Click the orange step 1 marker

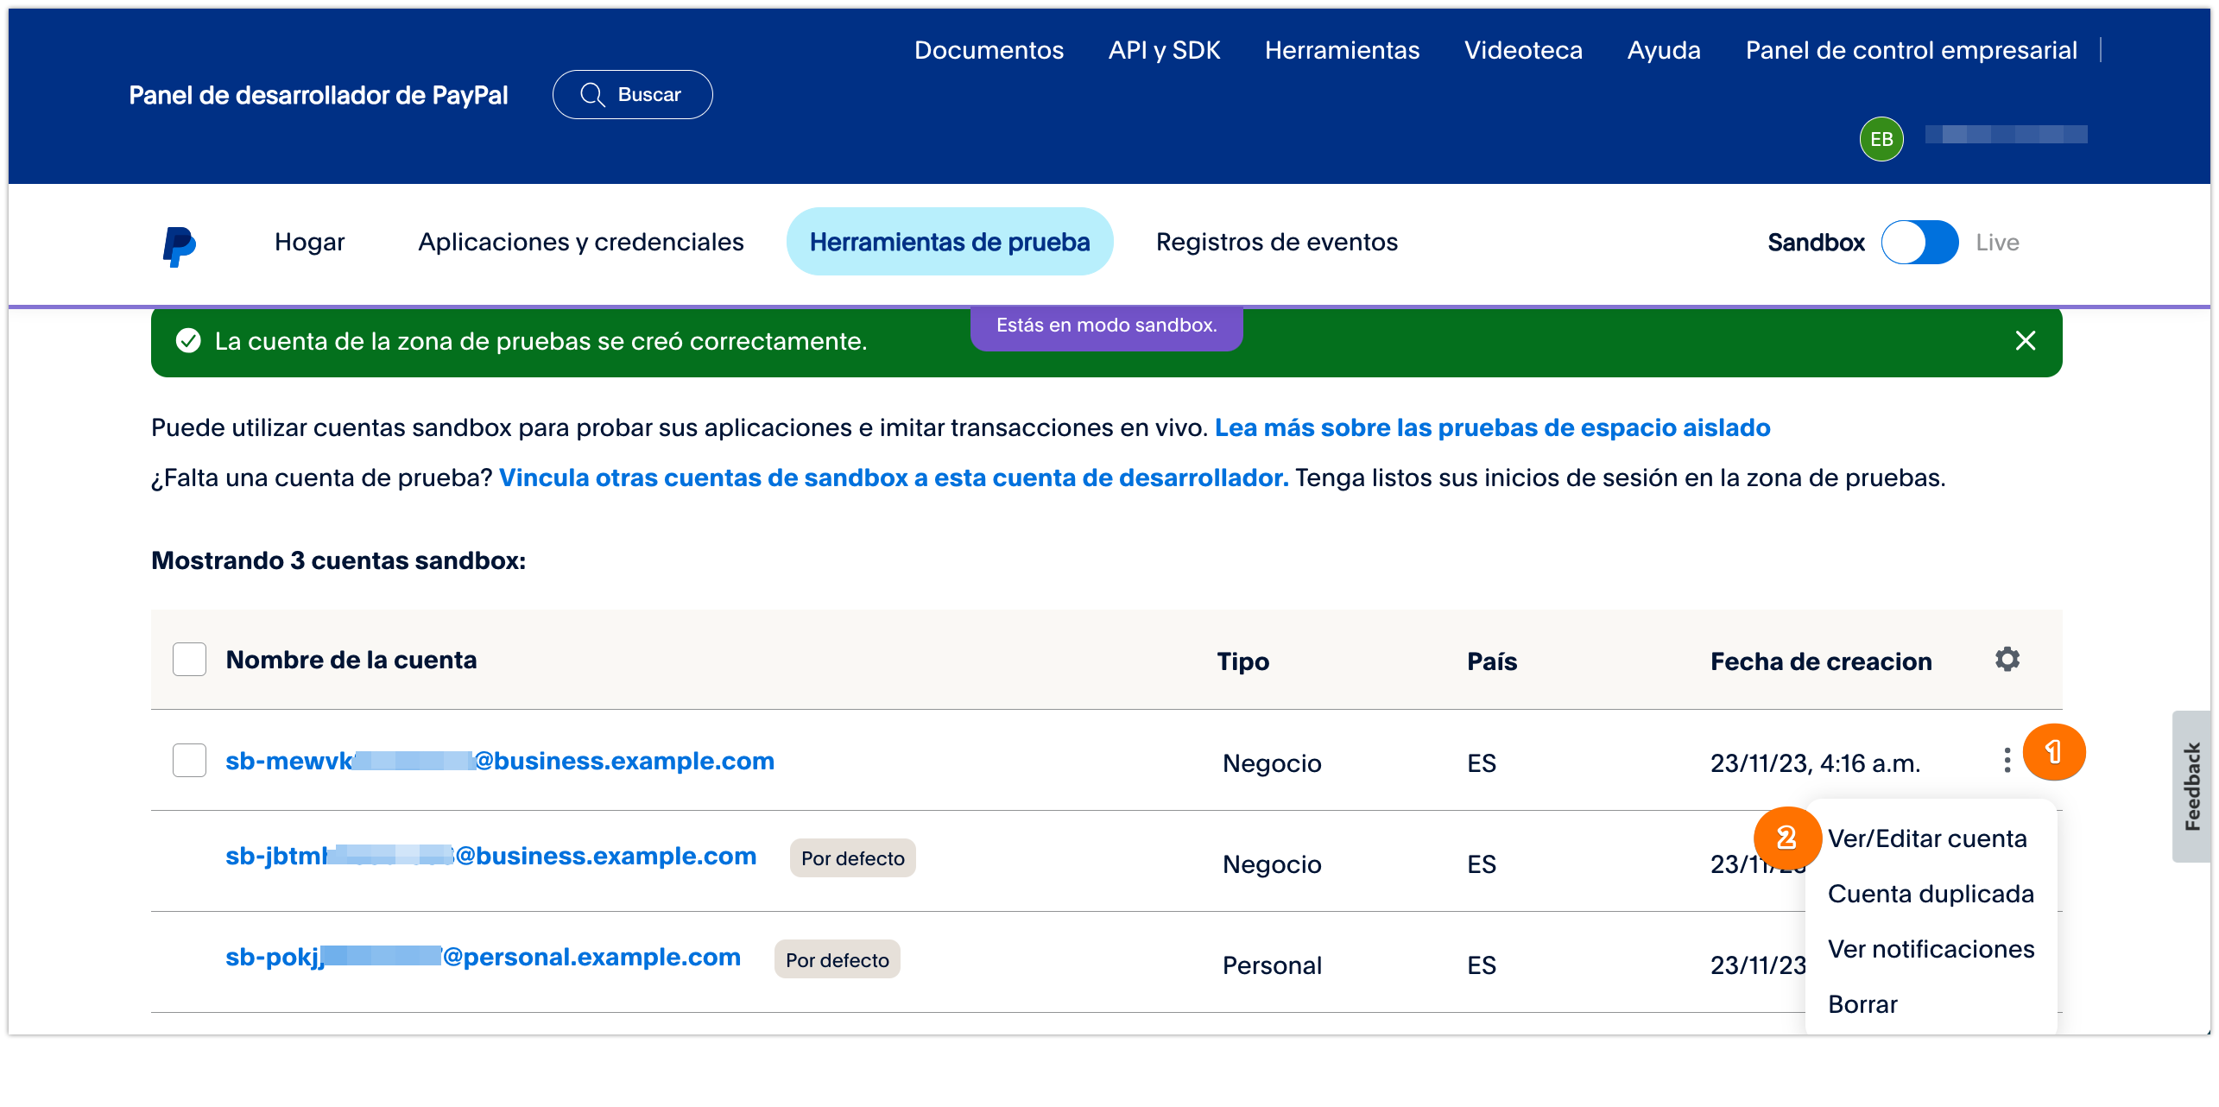coord(2053,752)
